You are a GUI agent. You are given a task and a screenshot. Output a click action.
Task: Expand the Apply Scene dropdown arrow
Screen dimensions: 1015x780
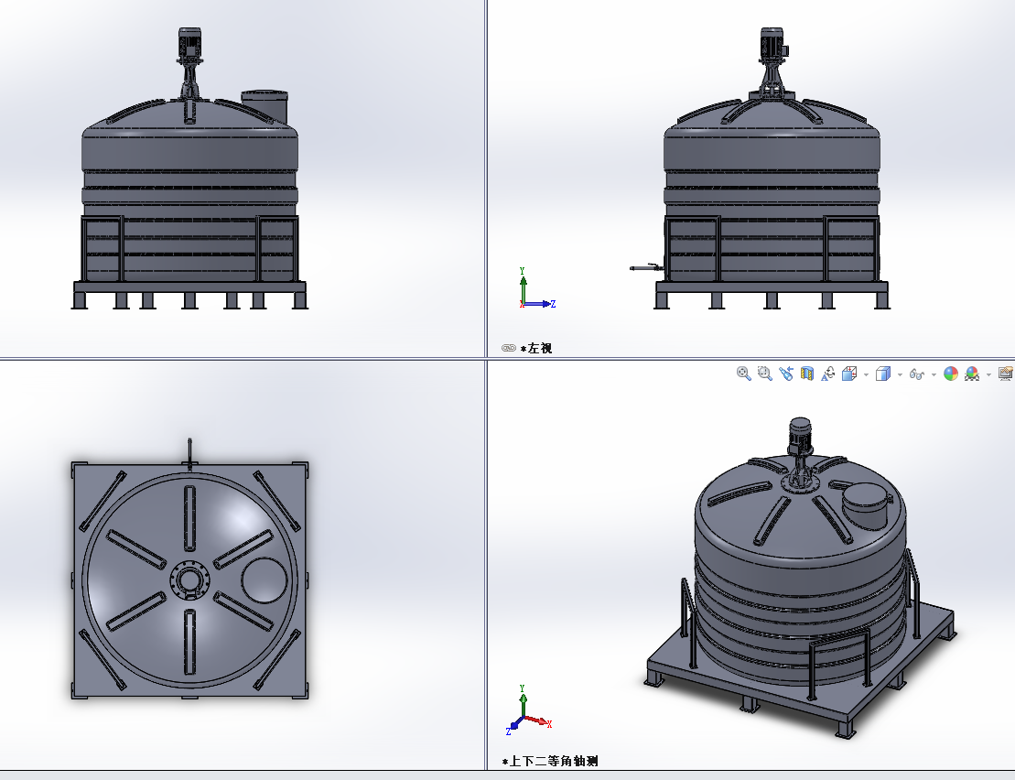point(988,374)
